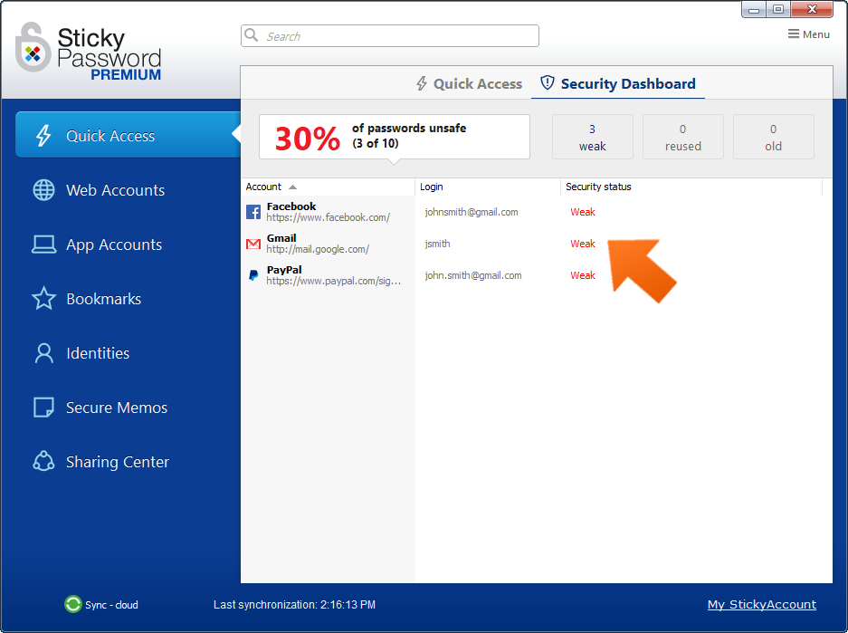Select the PayPal account name

point(284,270)
